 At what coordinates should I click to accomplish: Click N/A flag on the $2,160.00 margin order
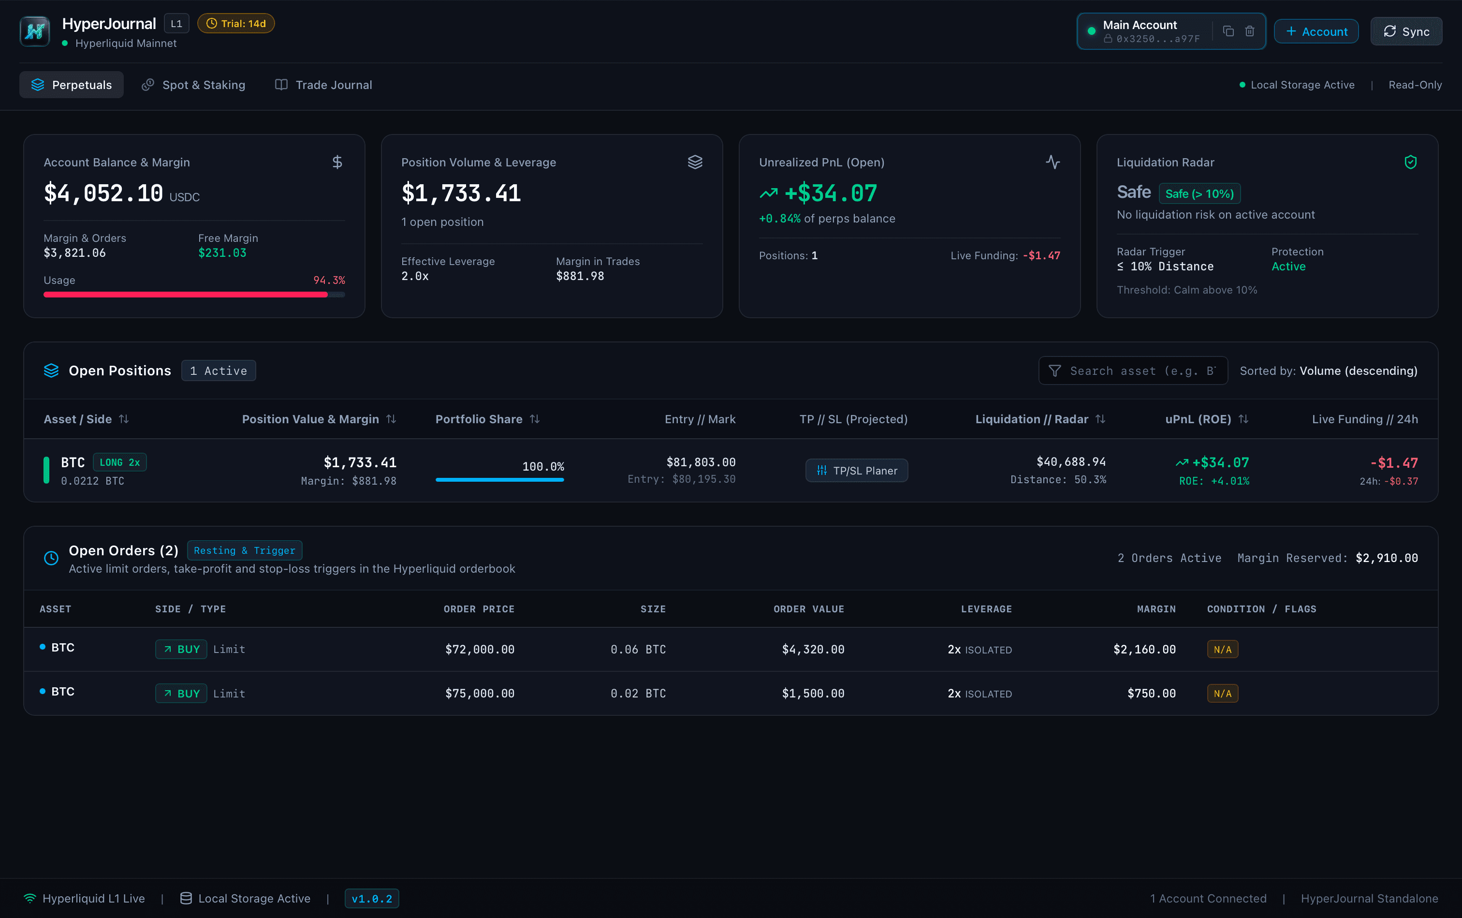coord(1223,650)
